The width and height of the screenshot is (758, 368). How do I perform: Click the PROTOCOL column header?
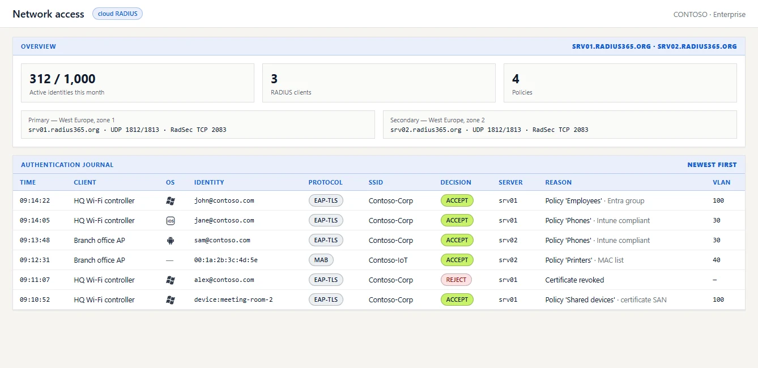click(x=326, y=182)
